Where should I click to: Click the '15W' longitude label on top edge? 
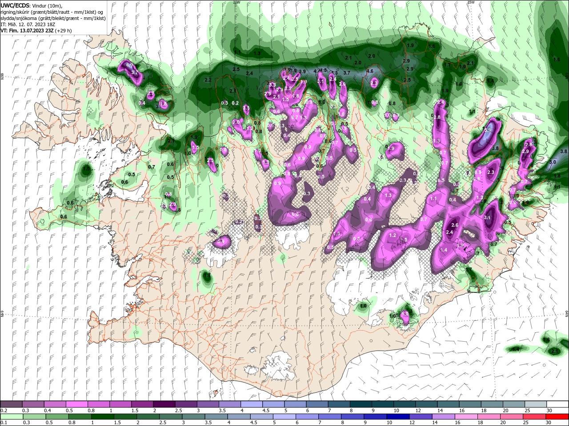click(x=470, y=2)
